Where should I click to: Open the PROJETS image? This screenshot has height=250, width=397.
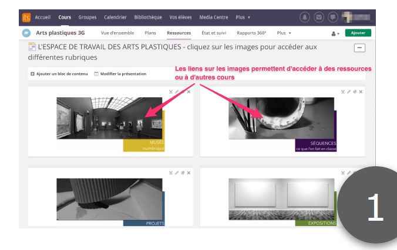pyautogui.click(x=109, y=199)
